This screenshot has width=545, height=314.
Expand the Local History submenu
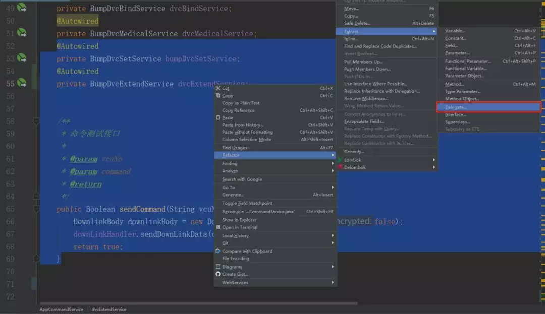tap(276, 235)
